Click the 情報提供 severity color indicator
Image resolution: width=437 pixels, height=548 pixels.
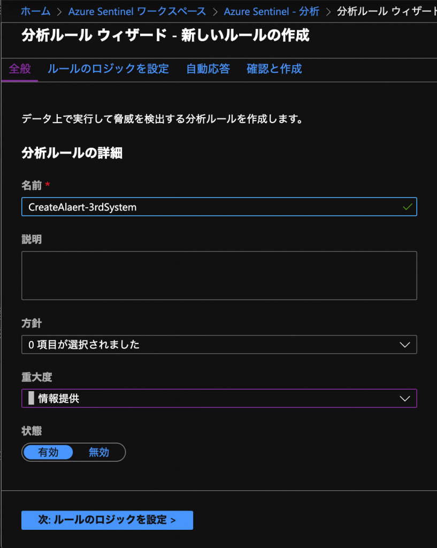pyautogui.click(x=32, y=398)
